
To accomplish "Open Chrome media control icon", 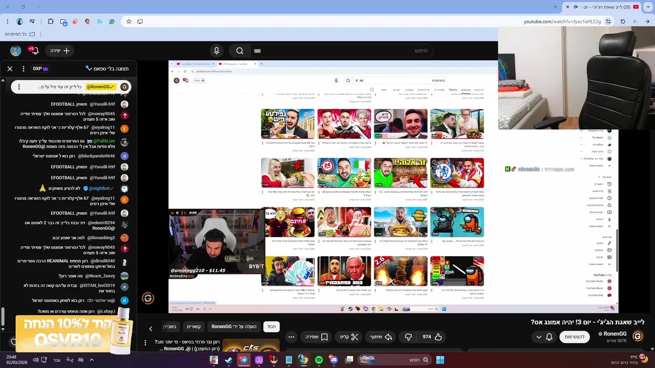I will tap(32, 21).
